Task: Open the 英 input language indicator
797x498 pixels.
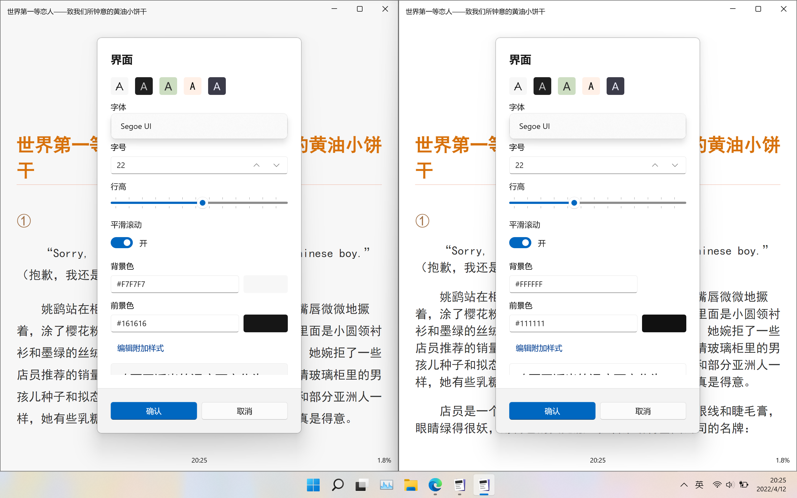Action: (699, 484)
